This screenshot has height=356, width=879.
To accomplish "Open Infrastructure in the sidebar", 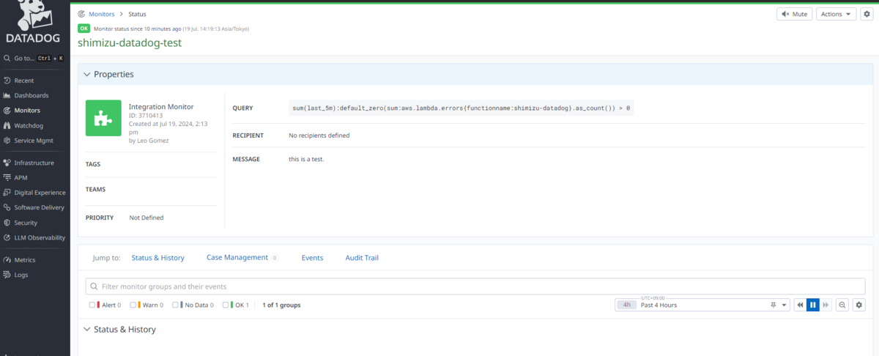I will pyautogui.click(x=29, y=163).
